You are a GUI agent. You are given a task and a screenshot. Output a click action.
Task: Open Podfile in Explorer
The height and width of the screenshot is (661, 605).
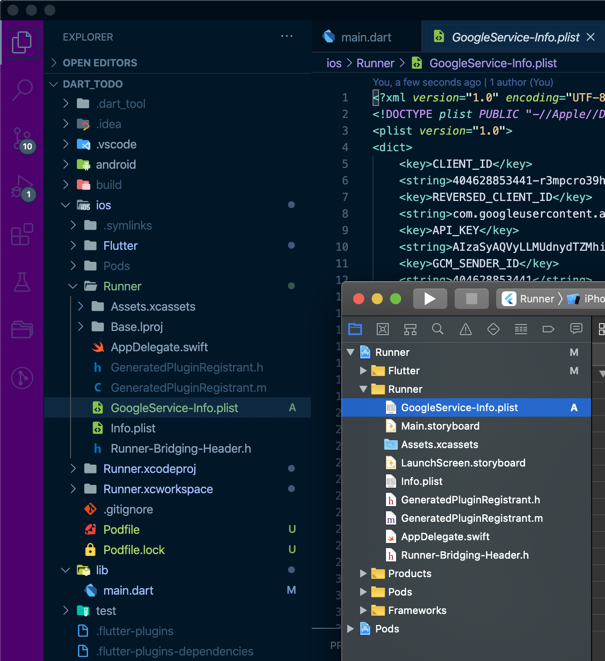[178, 530]
